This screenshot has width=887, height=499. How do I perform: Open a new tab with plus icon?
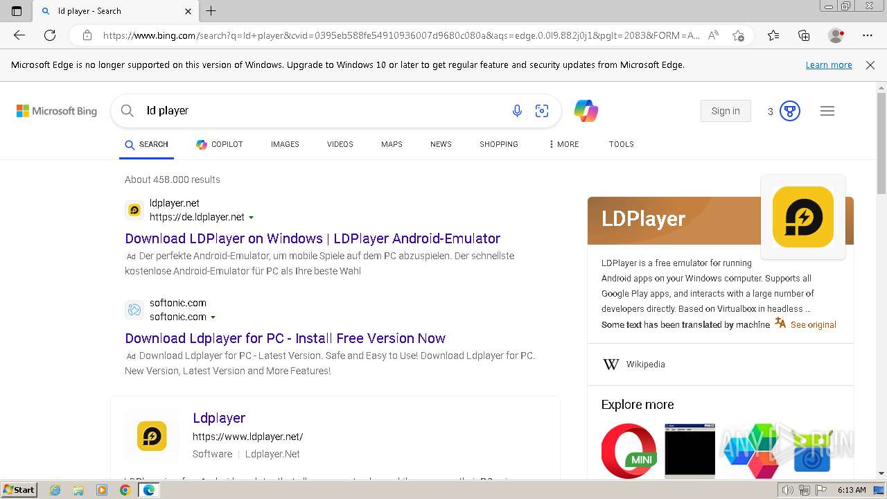(211, 10)
